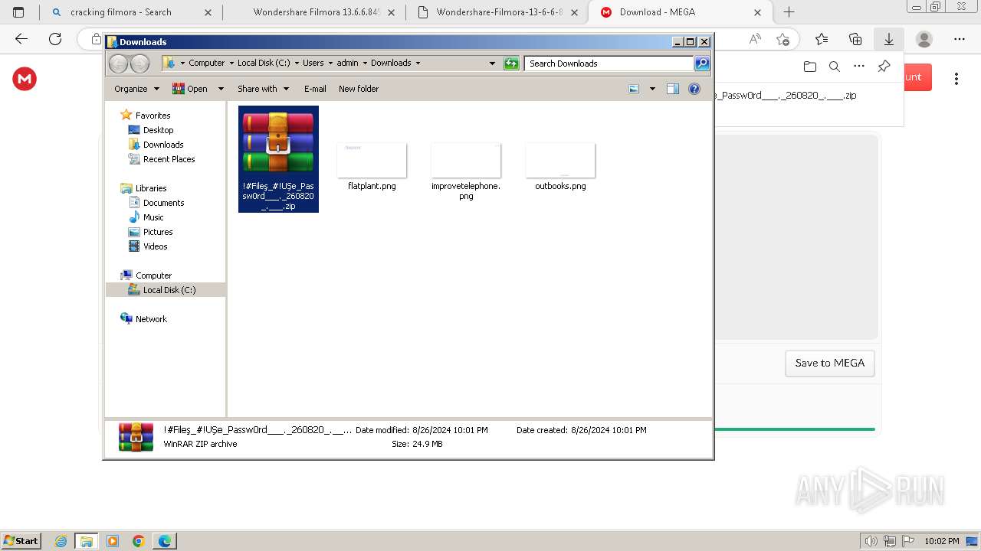
Task: Open Chrome from taskbar
Action: pyautogui.click(x=139, y=541)
